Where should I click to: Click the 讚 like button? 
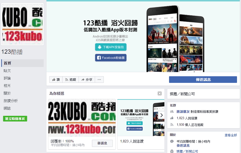click(x=56, y=80)
